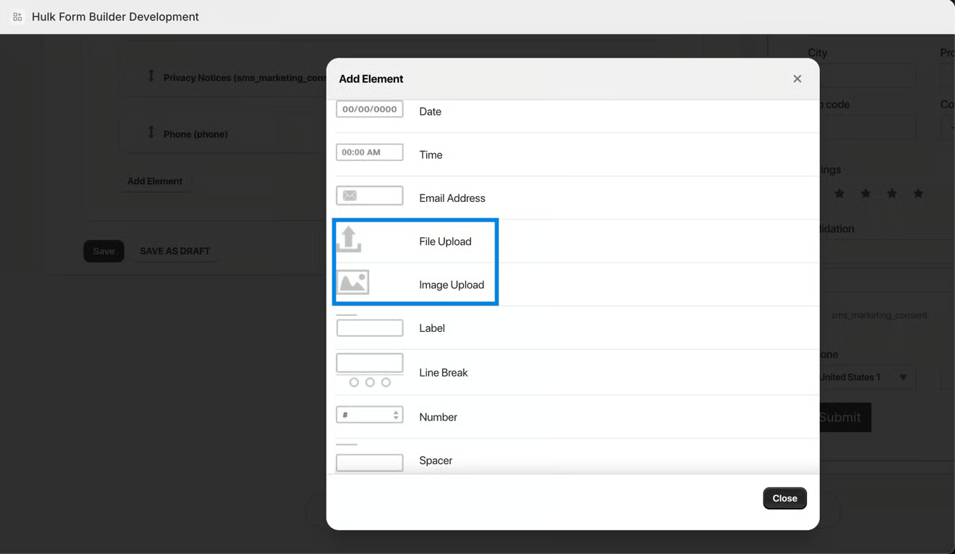The height and width of the screenshot is (554, 955).
Task: Click the Date field preview icon
Action: [369, 110]
